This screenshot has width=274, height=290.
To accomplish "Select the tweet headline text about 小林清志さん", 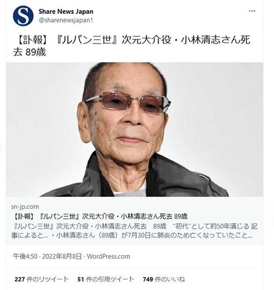I will click(132, 46).
